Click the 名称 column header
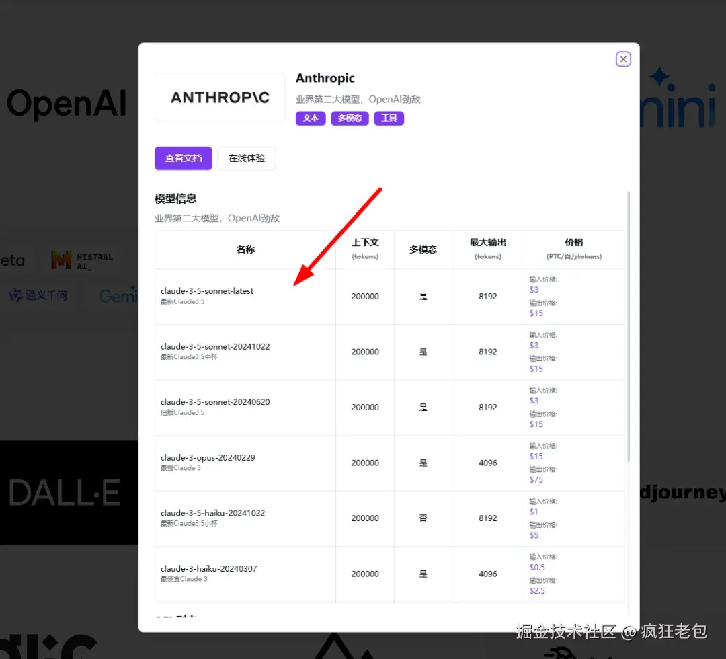Image resolution: width=726 pixels, height=659 pixels. [245, 249]
